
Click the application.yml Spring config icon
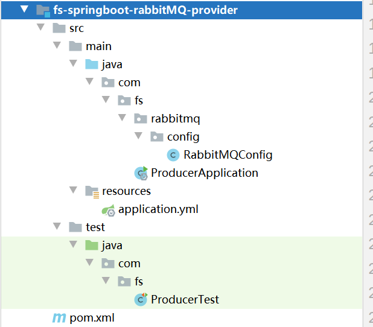click(x=109, y=210)
